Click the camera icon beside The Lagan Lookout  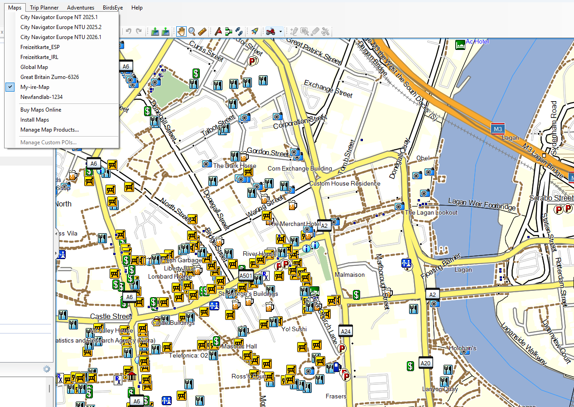[x=399, y=206]
